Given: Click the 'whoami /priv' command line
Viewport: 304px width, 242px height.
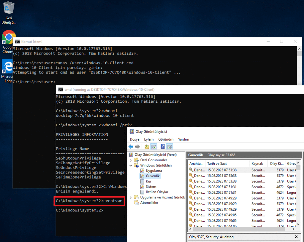Looking at the screenshot, I should (x=94, y=125).
